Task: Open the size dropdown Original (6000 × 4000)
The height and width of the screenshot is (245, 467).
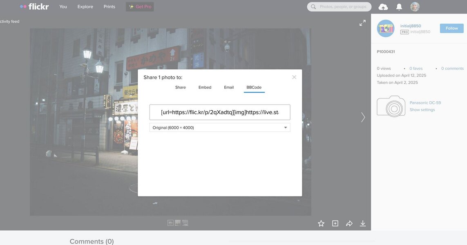Action: point(220,127)
